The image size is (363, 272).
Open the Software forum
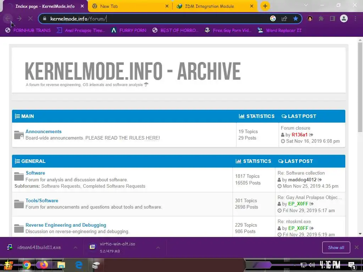[x=35, y=173]
